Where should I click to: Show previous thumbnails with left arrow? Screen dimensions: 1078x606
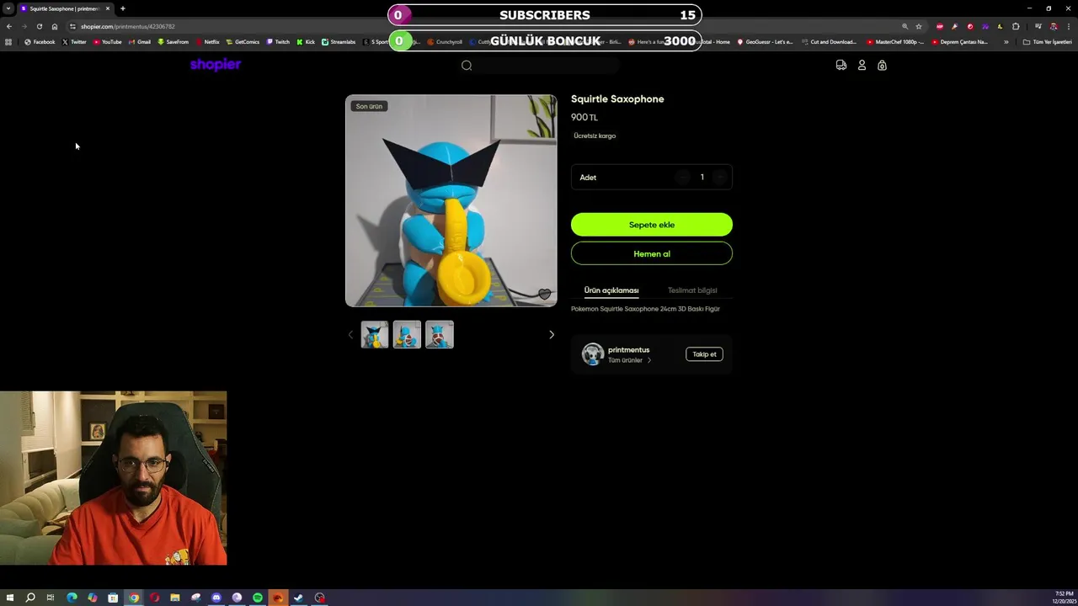(x=350, y=335)
